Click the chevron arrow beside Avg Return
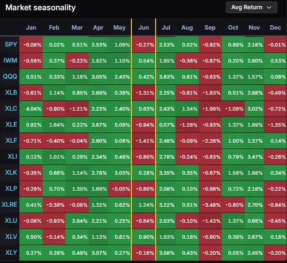 coord(269,7)
